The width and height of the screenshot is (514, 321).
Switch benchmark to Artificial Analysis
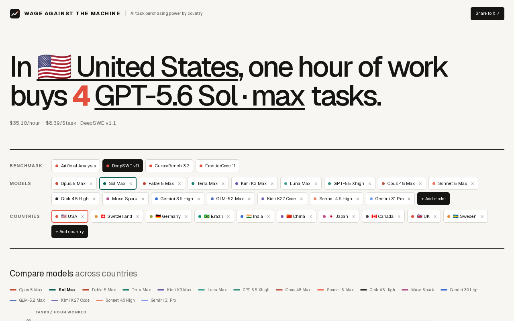click(x=75, y=166)
